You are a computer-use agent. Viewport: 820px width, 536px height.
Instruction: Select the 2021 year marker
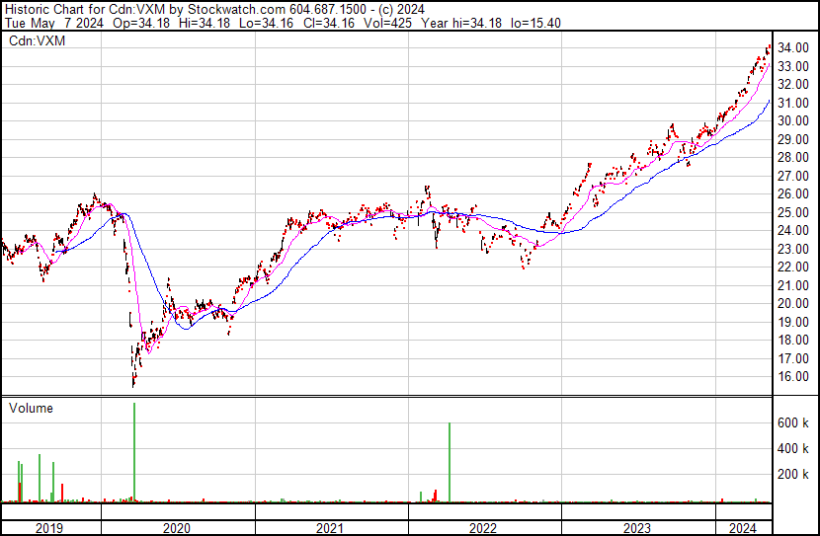point(332,528)
